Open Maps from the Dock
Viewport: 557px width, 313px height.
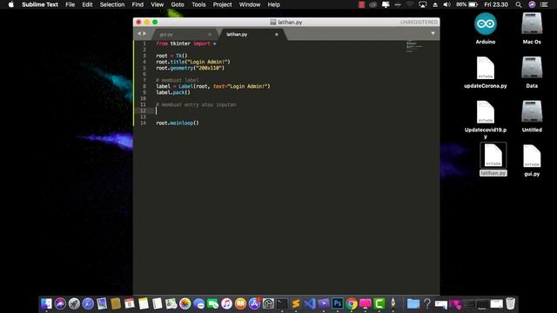(171, 303)
